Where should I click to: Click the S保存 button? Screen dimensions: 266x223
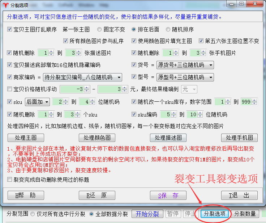[x=168, y=195]
